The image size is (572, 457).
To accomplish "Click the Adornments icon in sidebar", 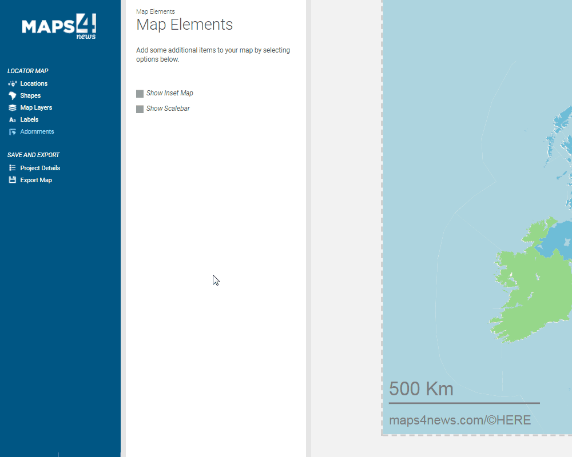I will [13, 131].
